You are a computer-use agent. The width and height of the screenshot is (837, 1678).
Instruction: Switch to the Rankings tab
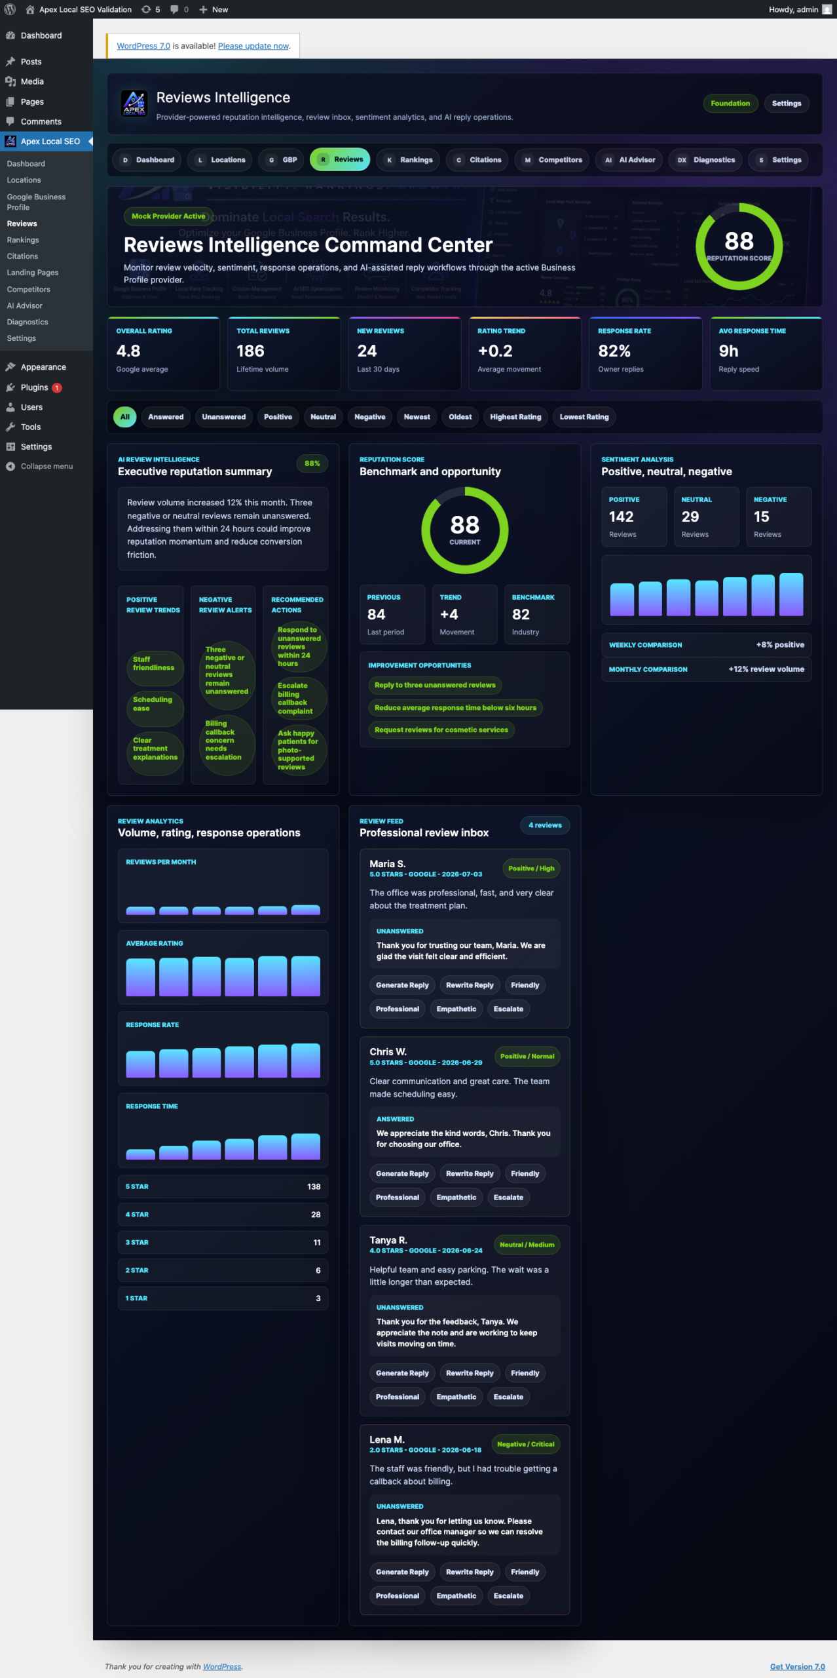pos(408,160)
